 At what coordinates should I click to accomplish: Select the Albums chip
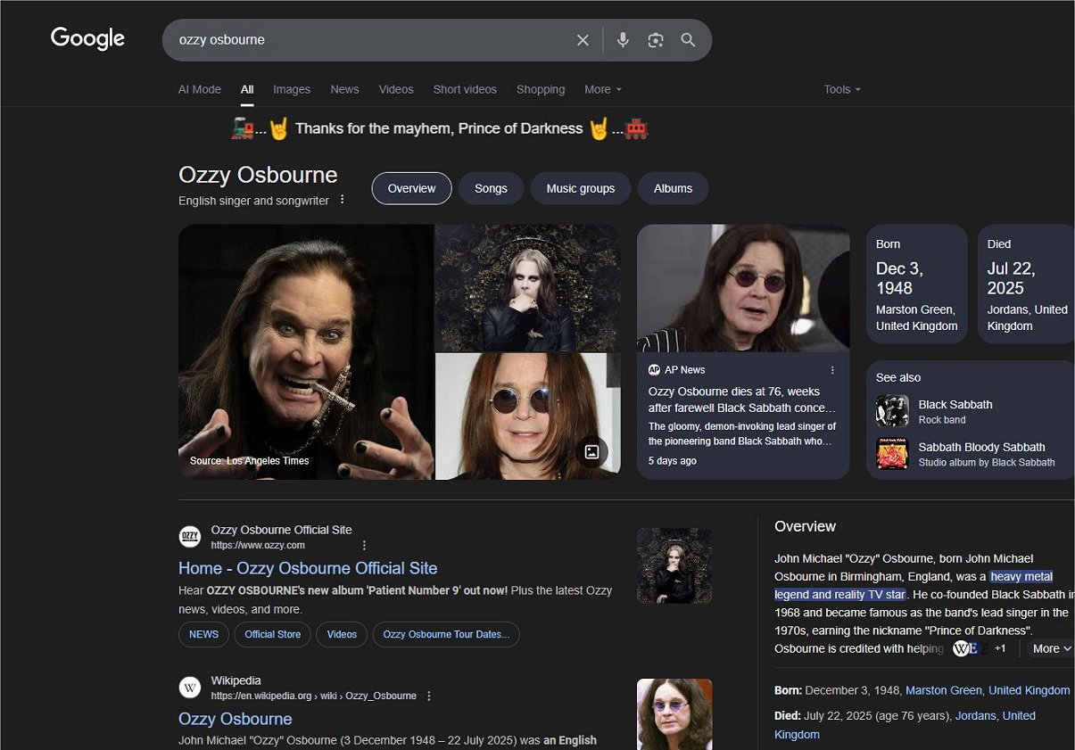pyautogui.click(x=673, y=188)
